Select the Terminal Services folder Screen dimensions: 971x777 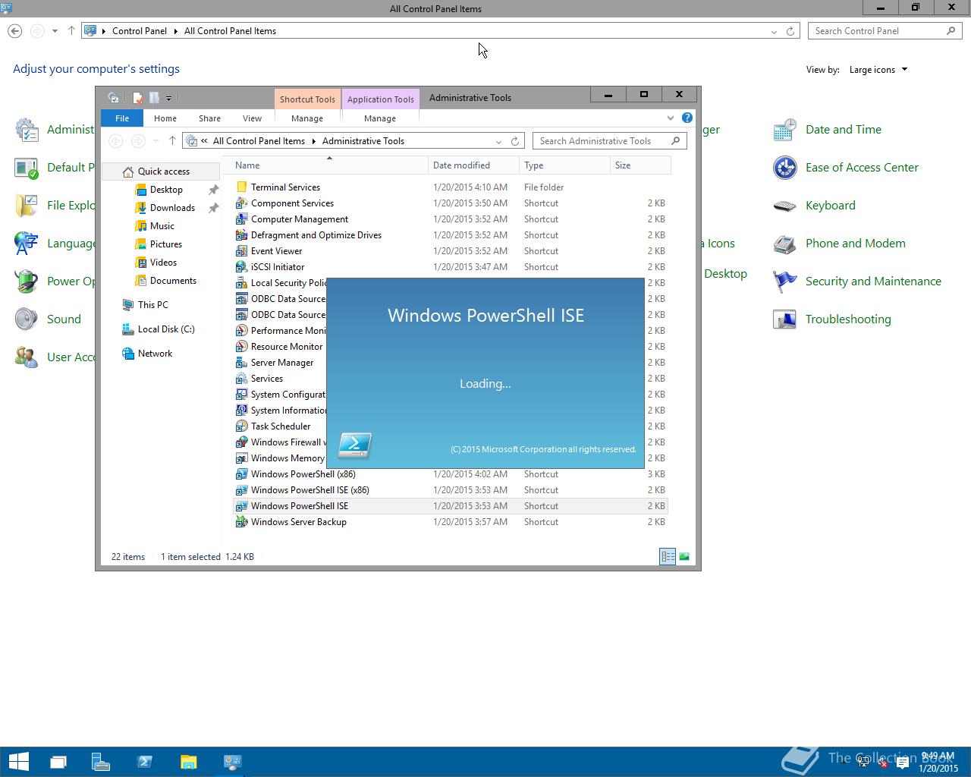[285, 187]
